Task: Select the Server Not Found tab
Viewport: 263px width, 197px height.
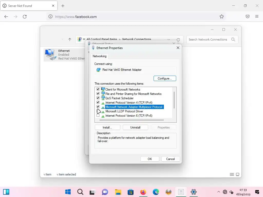Action: [x=29, y=6]
